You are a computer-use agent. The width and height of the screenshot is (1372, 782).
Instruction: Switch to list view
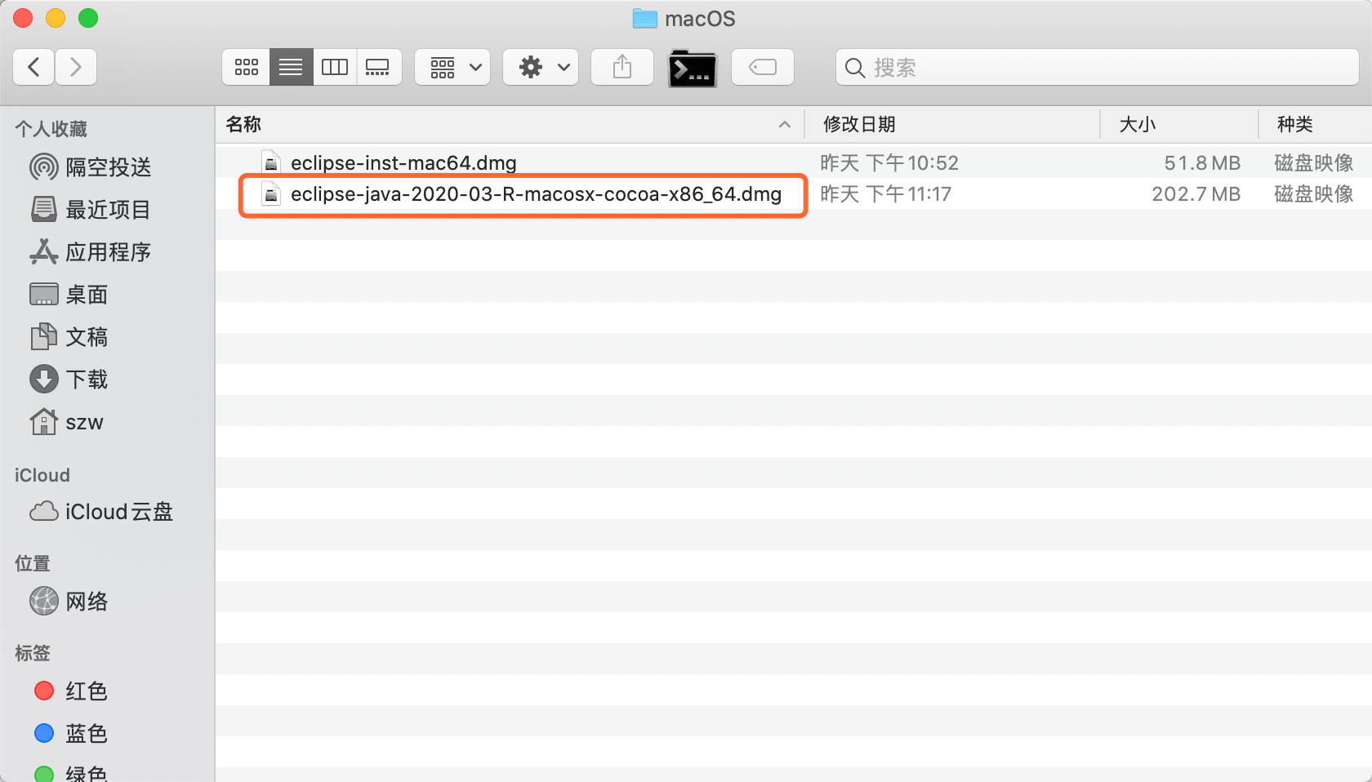tap(291, 67)
